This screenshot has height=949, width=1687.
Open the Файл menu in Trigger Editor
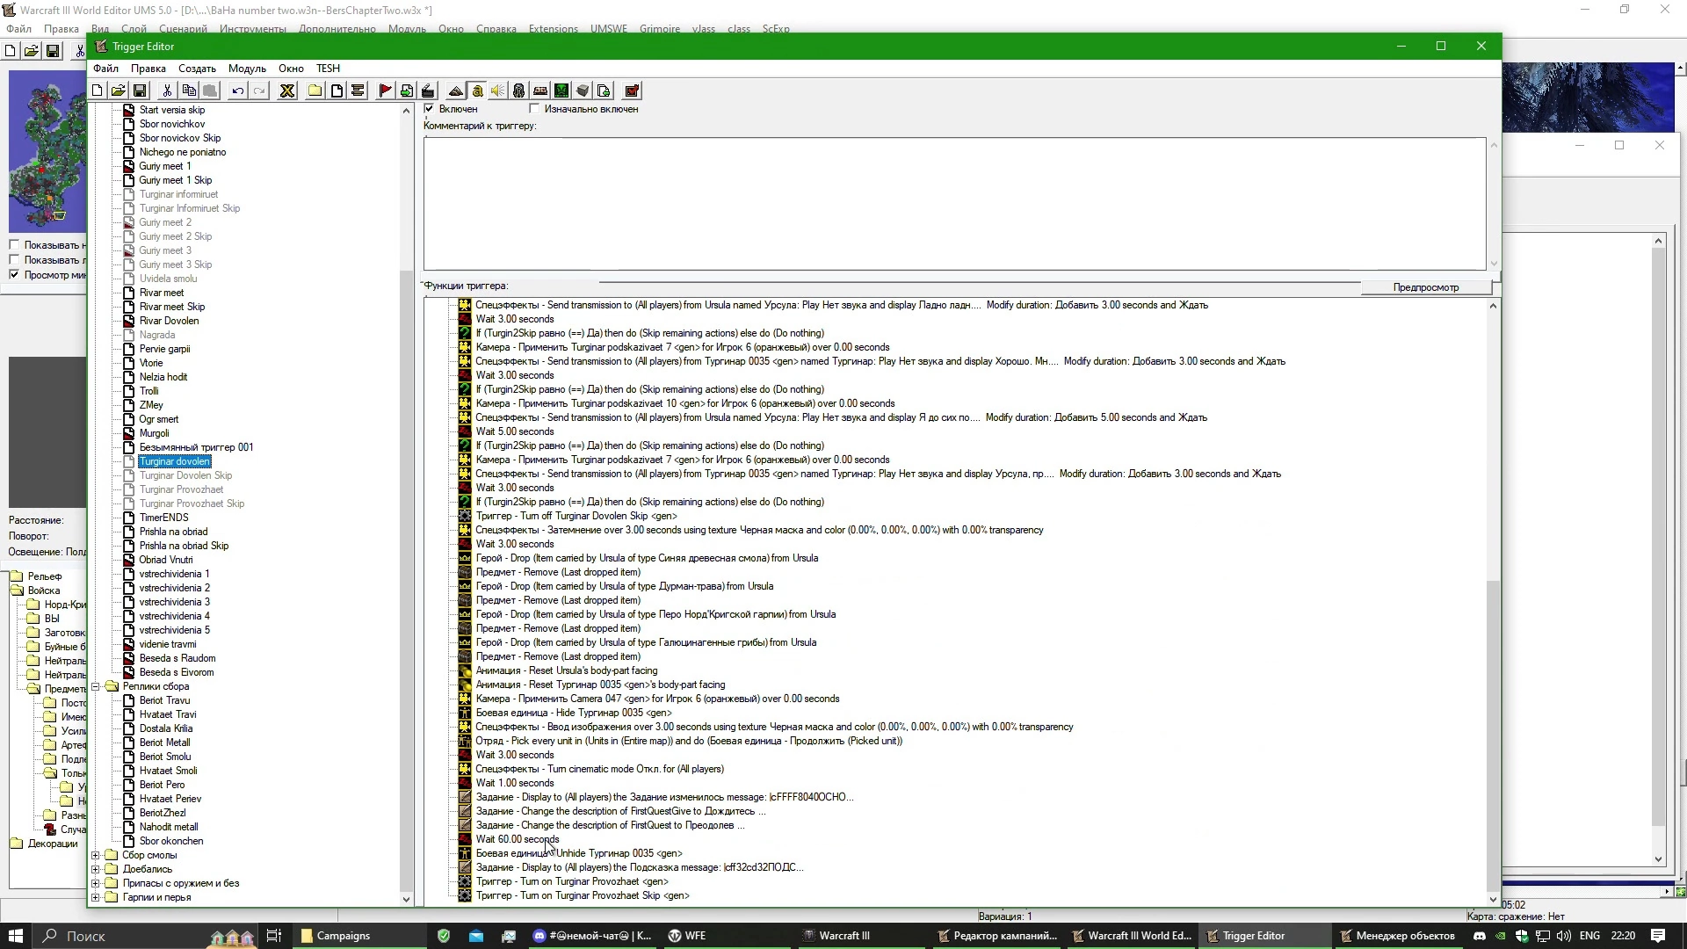(105, 69)
